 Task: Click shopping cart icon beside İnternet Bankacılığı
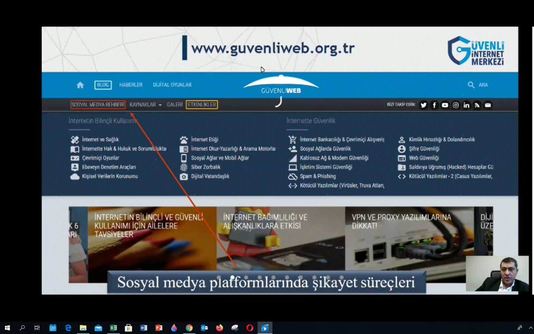pos(292,140)
